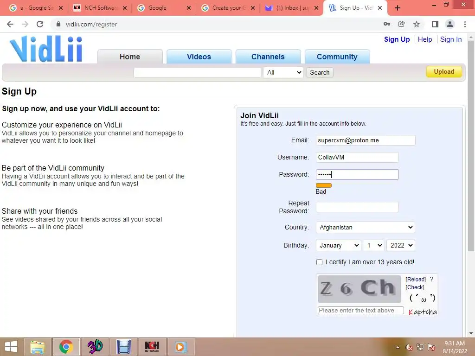Open the Chrome three-dot menu
The image size is (475, 356).
pos(465,24)
